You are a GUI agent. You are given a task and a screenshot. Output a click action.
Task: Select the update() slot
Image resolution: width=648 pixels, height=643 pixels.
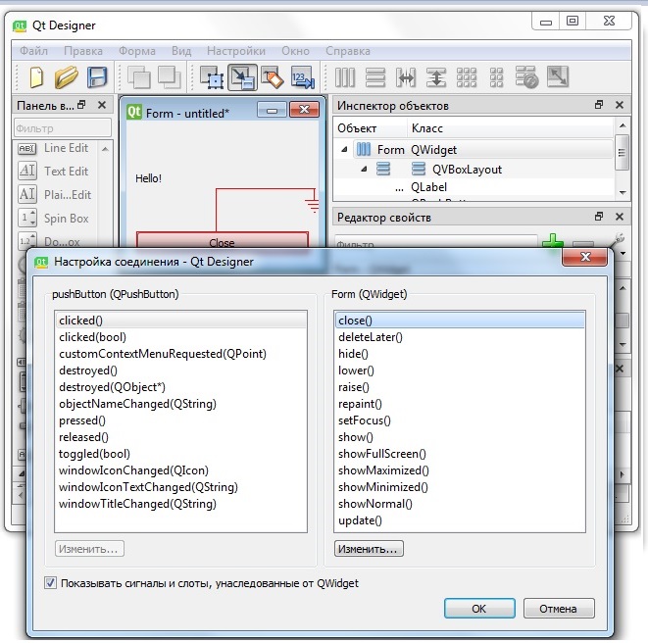460,520
